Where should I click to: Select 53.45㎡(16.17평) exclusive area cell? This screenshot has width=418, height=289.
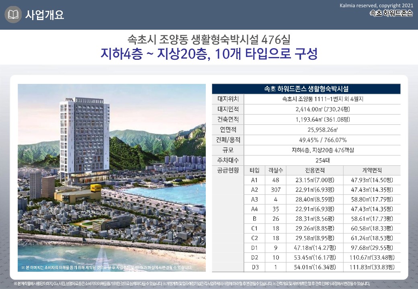pos(315,257)
